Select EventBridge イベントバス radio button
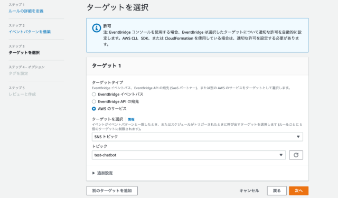This screenshot has width=338, height=198. (x=94, y=94)
